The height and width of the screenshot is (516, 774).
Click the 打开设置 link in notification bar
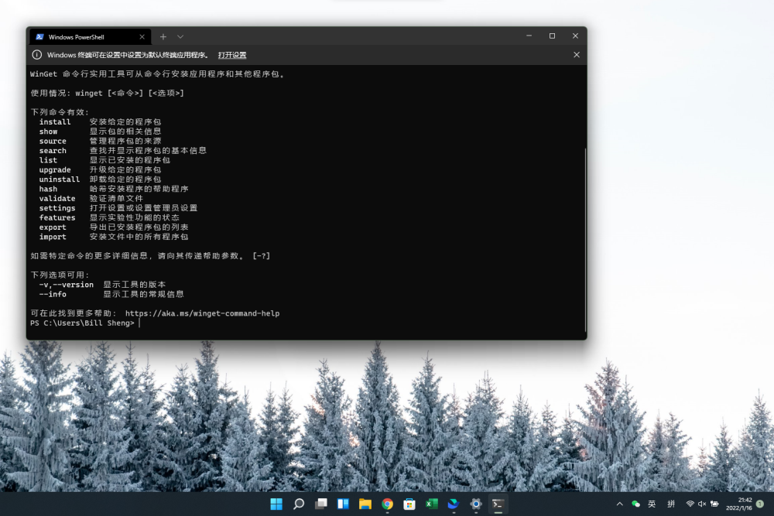click(231, 55)
